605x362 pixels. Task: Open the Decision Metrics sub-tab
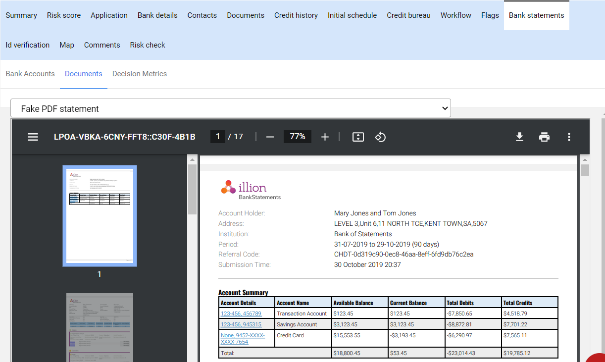point(140,74)
